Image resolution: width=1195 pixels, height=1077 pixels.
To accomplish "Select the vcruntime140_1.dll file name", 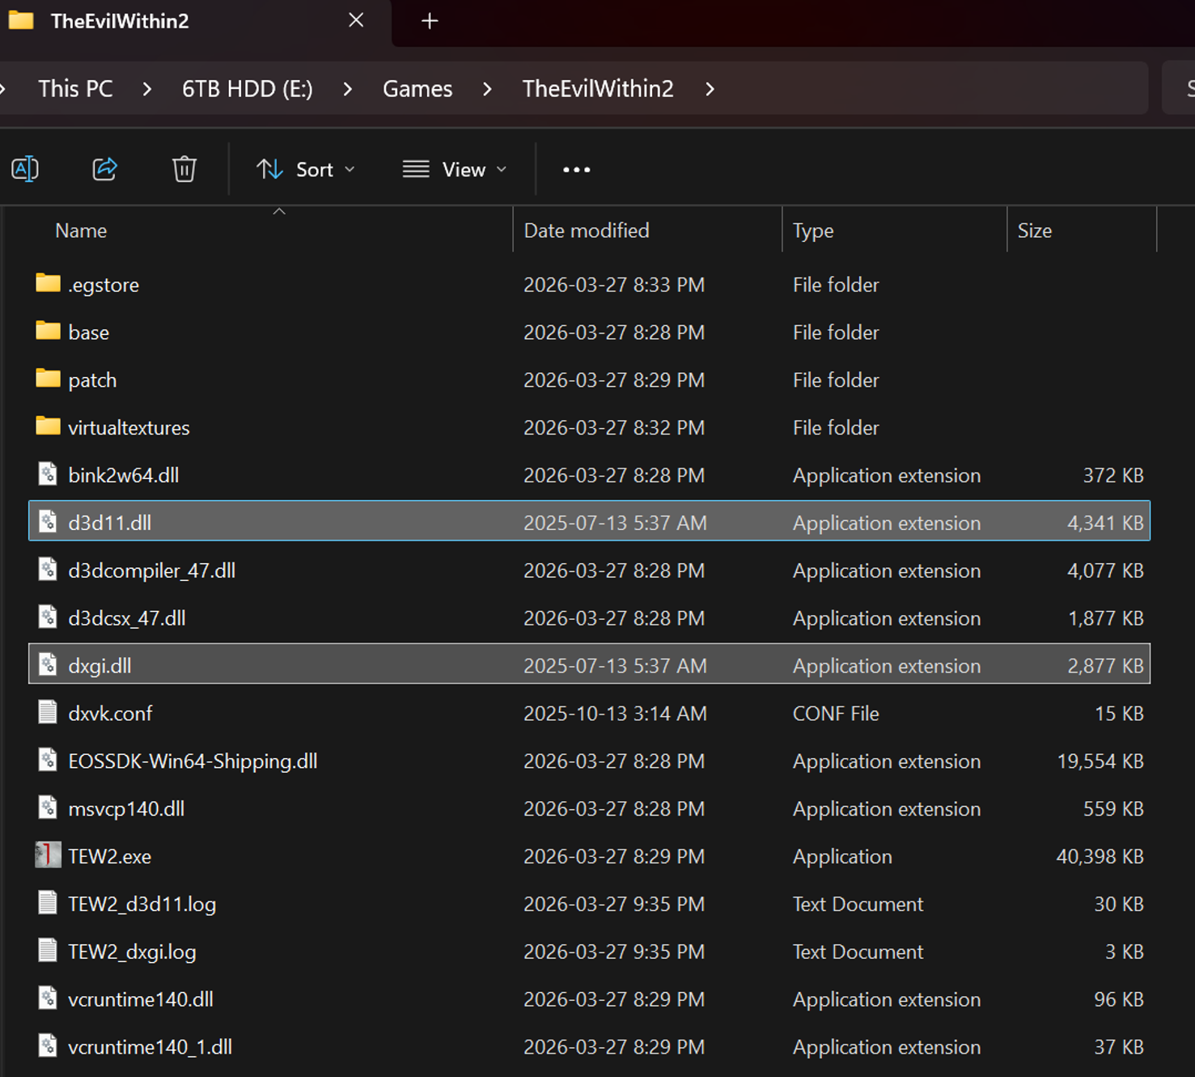I will (x=150, y=1047).
